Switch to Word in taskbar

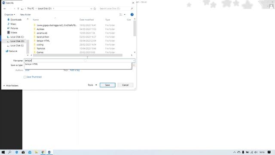[49, 152]
